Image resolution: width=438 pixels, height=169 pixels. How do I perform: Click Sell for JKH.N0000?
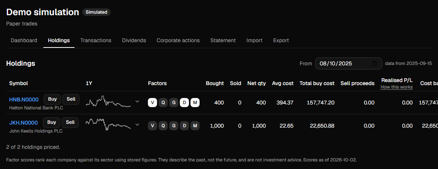(x=70, y=122)
